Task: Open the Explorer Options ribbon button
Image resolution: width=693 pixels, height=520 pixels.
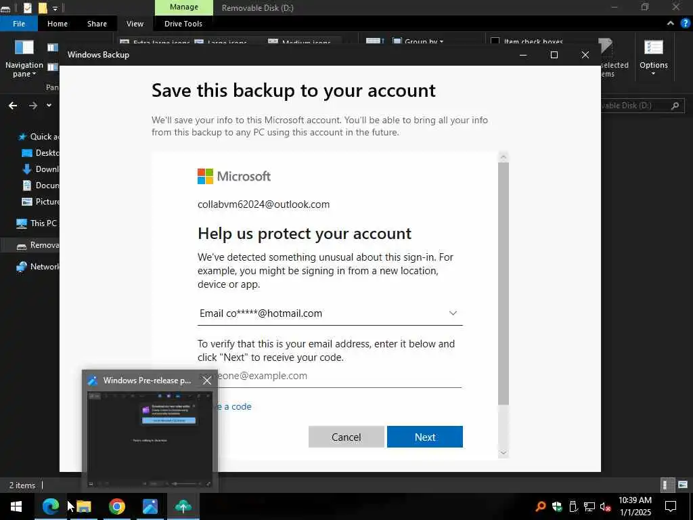Action: coord(654,58)
